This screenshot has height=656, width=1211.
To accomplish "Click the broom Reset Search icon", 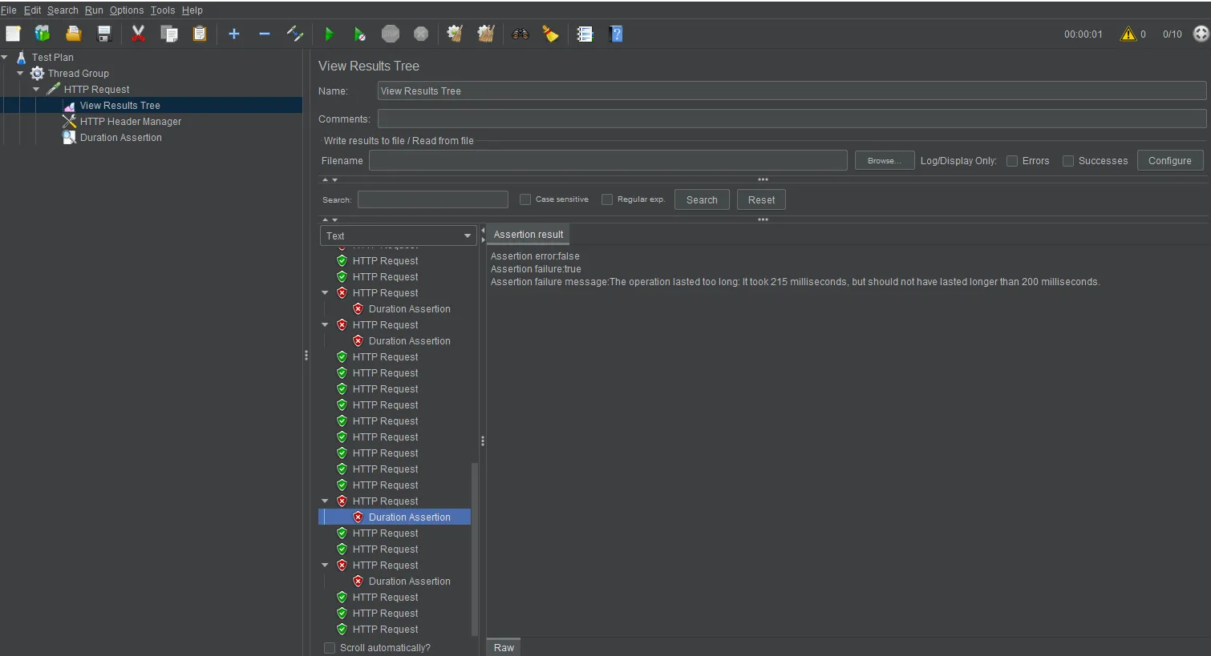I will click(551, 34).
